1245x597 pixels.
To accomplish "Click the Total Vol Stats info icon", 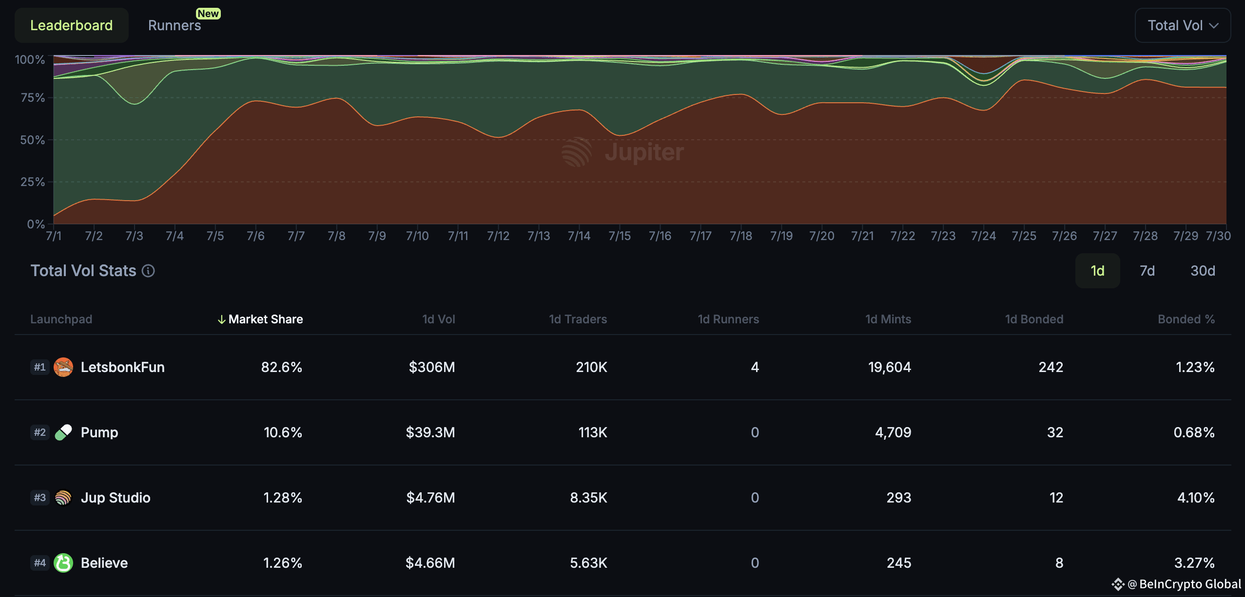I will tap(148, 271).
